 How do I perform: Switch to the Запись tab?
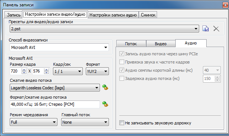[13, 15]
